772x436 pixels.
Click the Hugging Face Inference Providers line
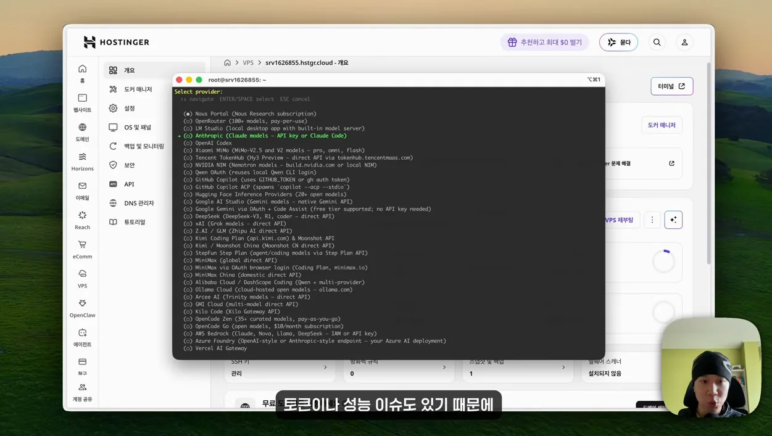[265, 194]
